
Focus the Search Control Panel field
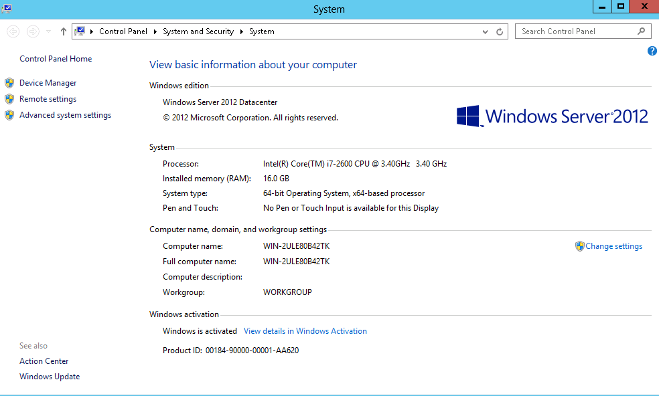click(583, 31)
